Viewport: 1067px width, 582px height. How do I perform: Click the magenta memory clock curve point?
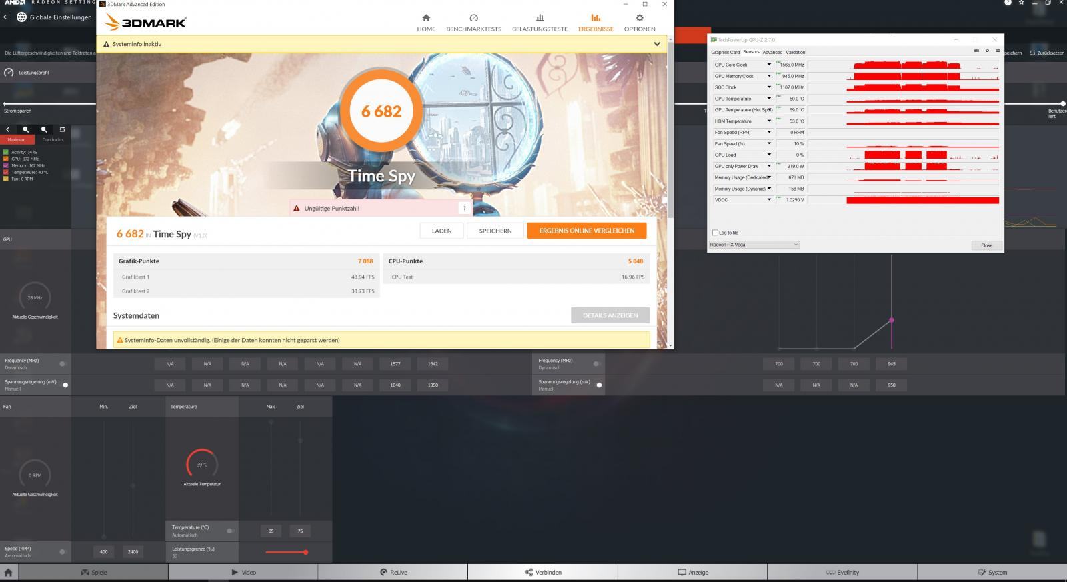click(892, 320)
